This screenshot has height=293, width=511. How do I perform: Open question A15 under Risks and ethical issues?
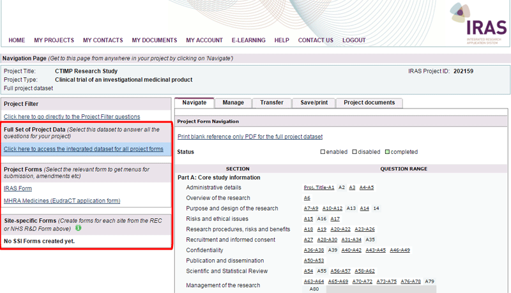(309, 219)
